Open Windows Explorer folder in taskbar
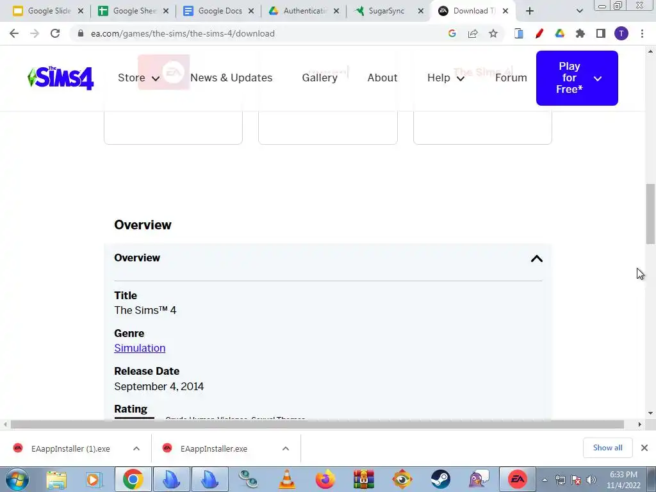Screen dimensions: 656x492 56,479
